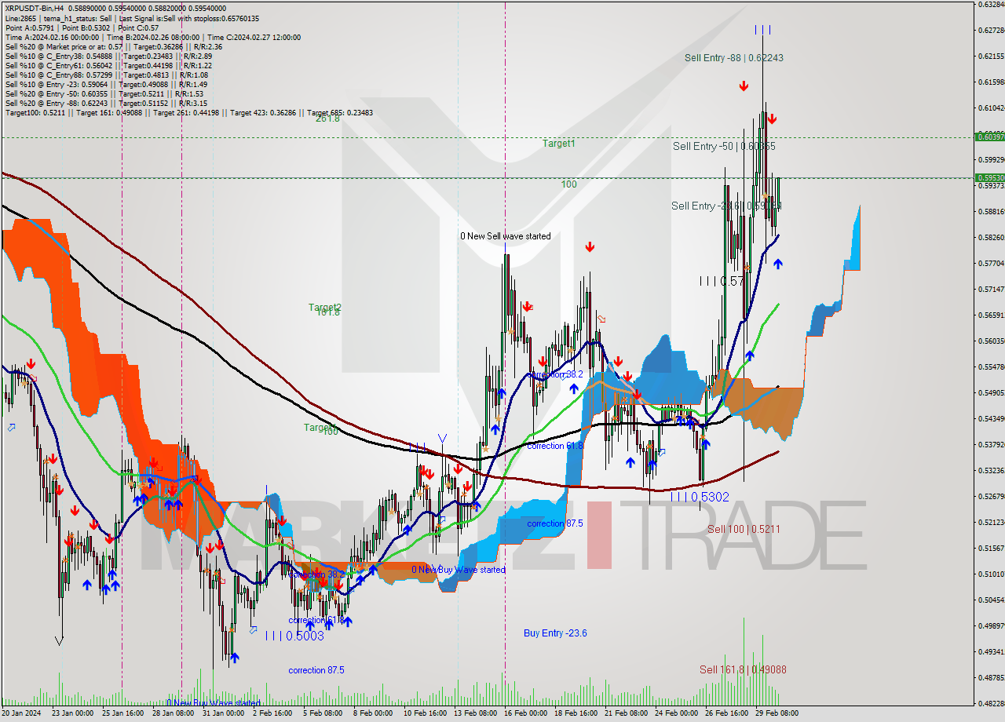Viewport: 1005px width, 722px height.
Task: Click the '10 Feb 16:00' date label
Action: coord(425,713)
